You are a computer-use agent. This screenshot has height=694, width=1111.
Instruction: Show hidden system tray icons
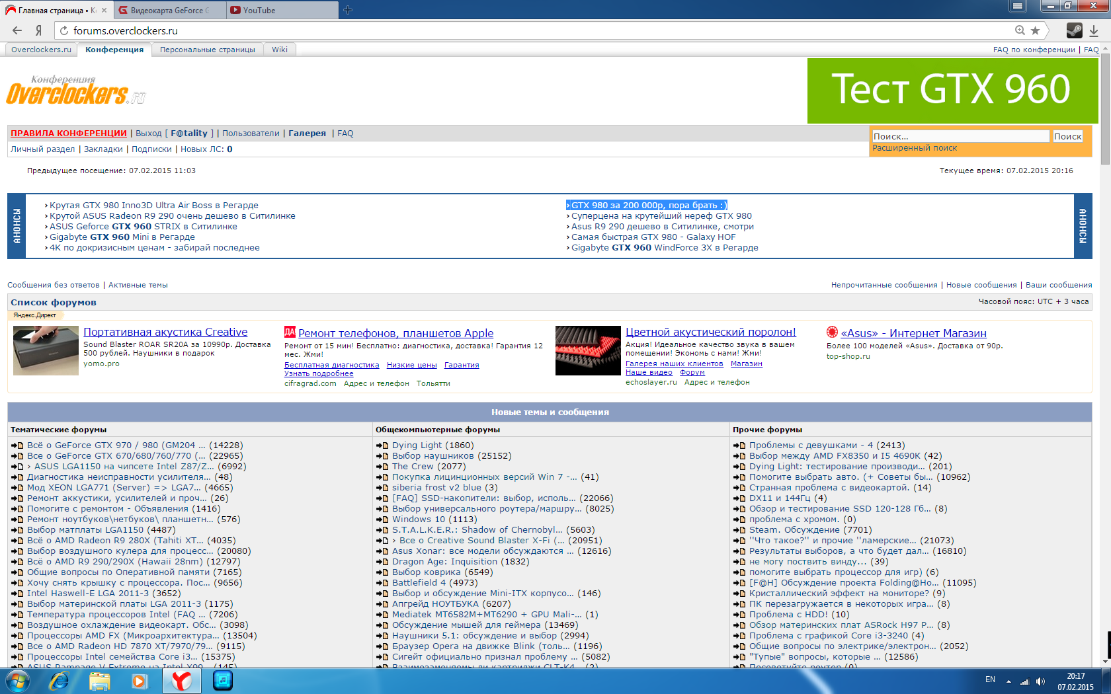pos(1008,681)
